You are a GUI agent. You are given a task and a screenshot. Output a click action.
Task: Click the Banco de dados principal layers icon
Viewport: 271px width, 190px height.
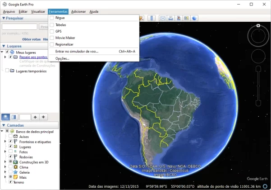pos(12,131)
